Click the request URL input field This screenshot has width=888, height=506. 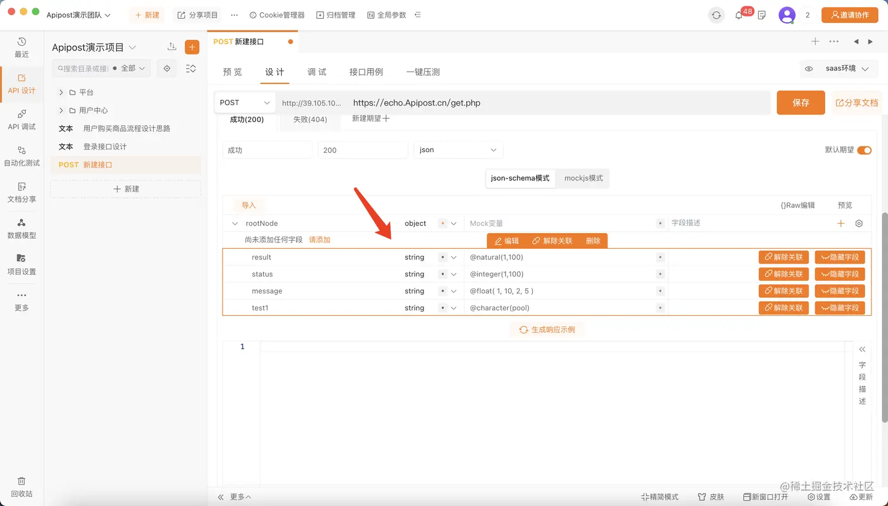pyautogui.click(x=558, y=103)
